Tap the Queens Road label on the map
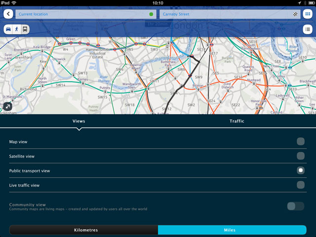Viewport: 316px width, 237px height. point(248,68)
